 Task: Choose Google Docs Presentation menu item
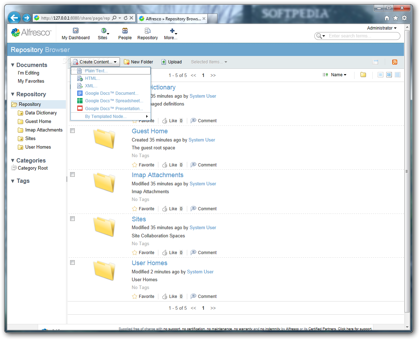(x=111, y=109)
